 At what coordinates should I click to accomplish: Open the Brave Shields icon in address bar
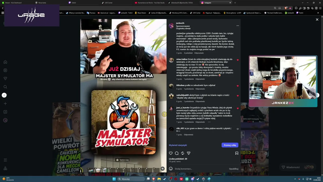pos(286,8)
